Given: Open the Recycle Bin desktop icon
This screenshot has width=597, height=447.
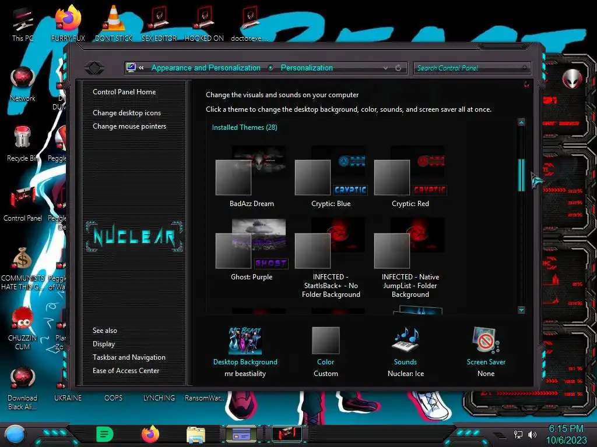Looking at the screenshot, I should 23,144.
